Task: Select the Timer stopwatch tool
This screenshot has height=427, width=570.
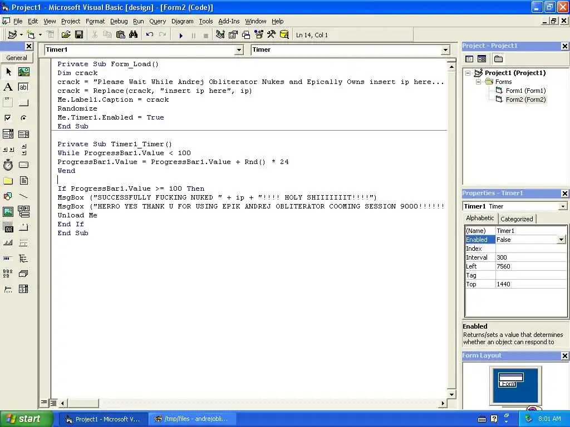Action: [x=8, y=165]
